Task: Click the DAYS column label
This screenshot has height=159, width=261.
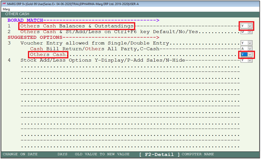Action: 62,154
